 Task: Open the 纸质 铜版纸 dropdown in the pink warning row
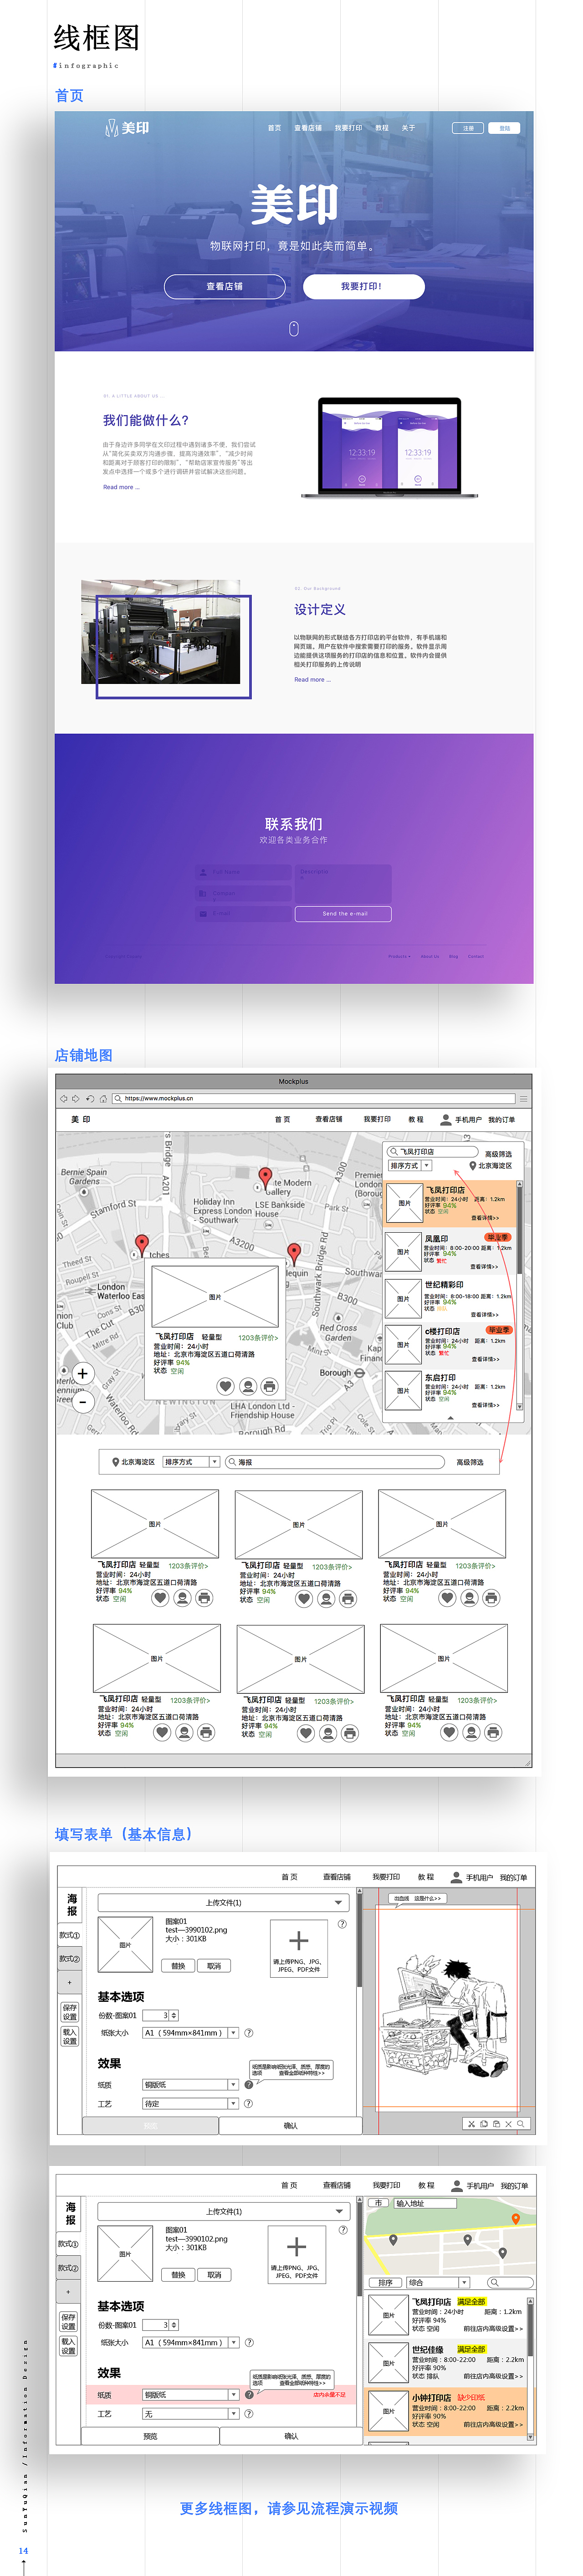tap(190, 2394)
